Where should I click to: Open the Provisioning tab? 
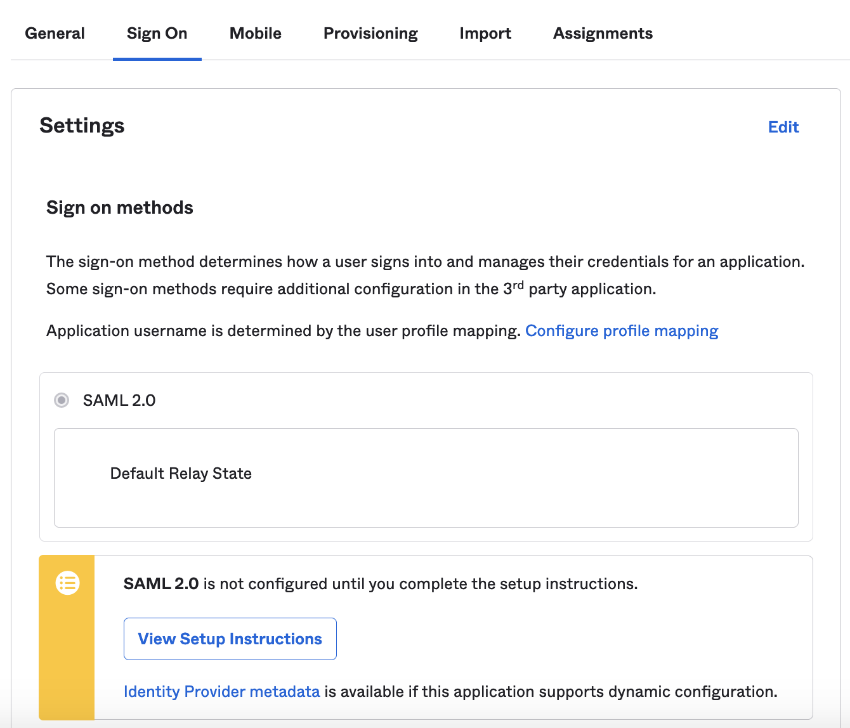pyautogui.click(x=370, y=34)
